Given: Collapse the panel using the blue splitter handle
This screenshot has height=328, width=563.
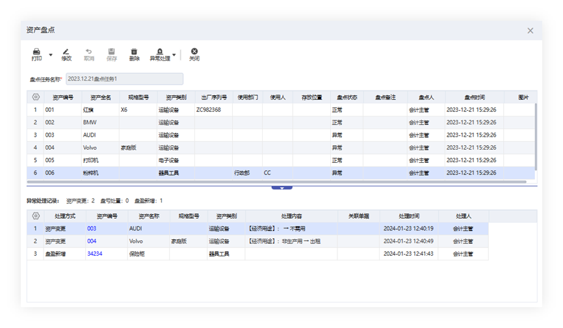Looking at the screenshot, I should [281, 187].
